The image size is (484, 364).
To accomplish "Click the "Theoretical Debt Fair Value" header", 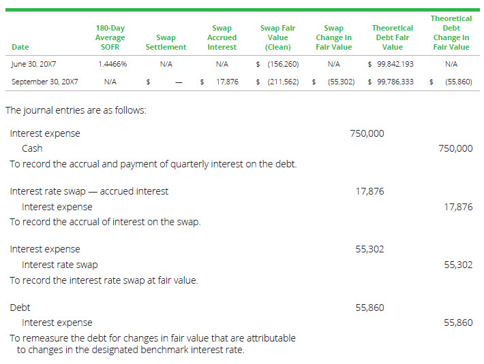I will pos(392,37).
